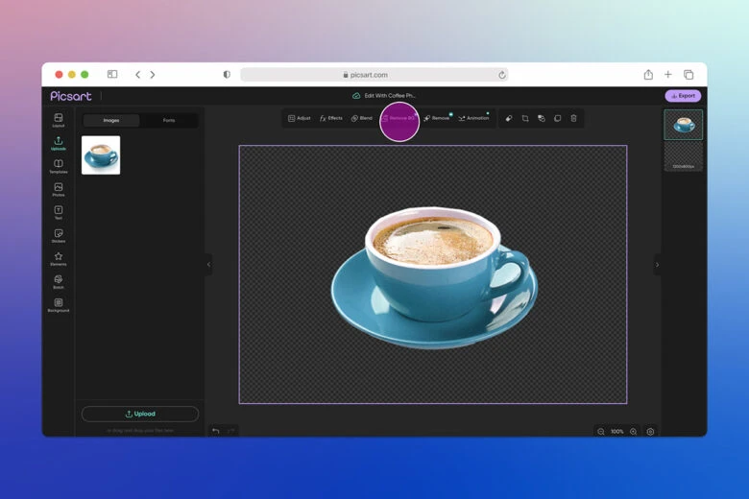
Task: Open the Effects tool
Action: [331, 118]
